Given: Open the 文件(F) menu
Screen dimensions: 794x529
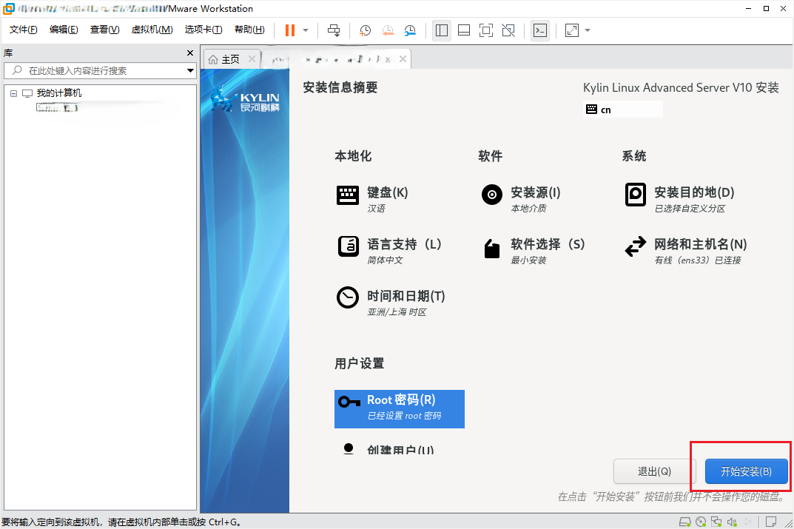Looking at the screenshot, I should click(23, 30).
